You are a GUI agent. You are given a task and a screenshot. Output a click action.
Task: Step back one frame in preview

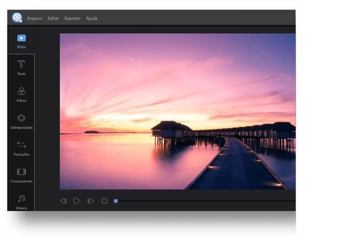pyautogui.click(x=63, y=201)
